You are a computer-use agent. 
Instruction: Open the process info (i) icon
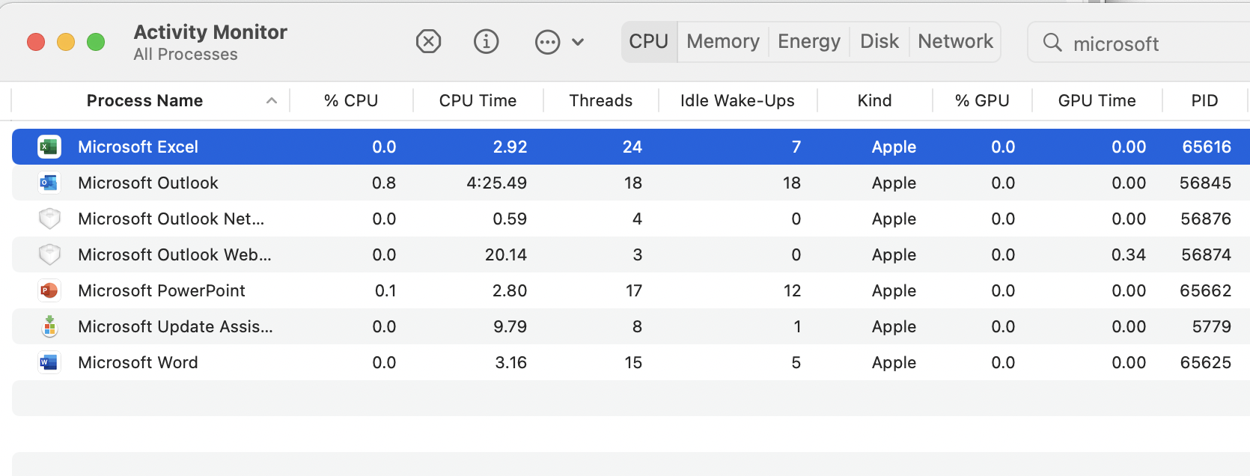[x=487, y=41]
